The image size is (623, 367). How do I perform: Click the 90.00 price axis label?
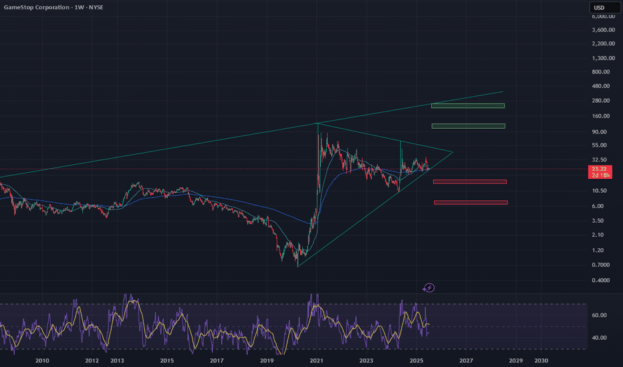pyautogui.click(x=599, y=131)
